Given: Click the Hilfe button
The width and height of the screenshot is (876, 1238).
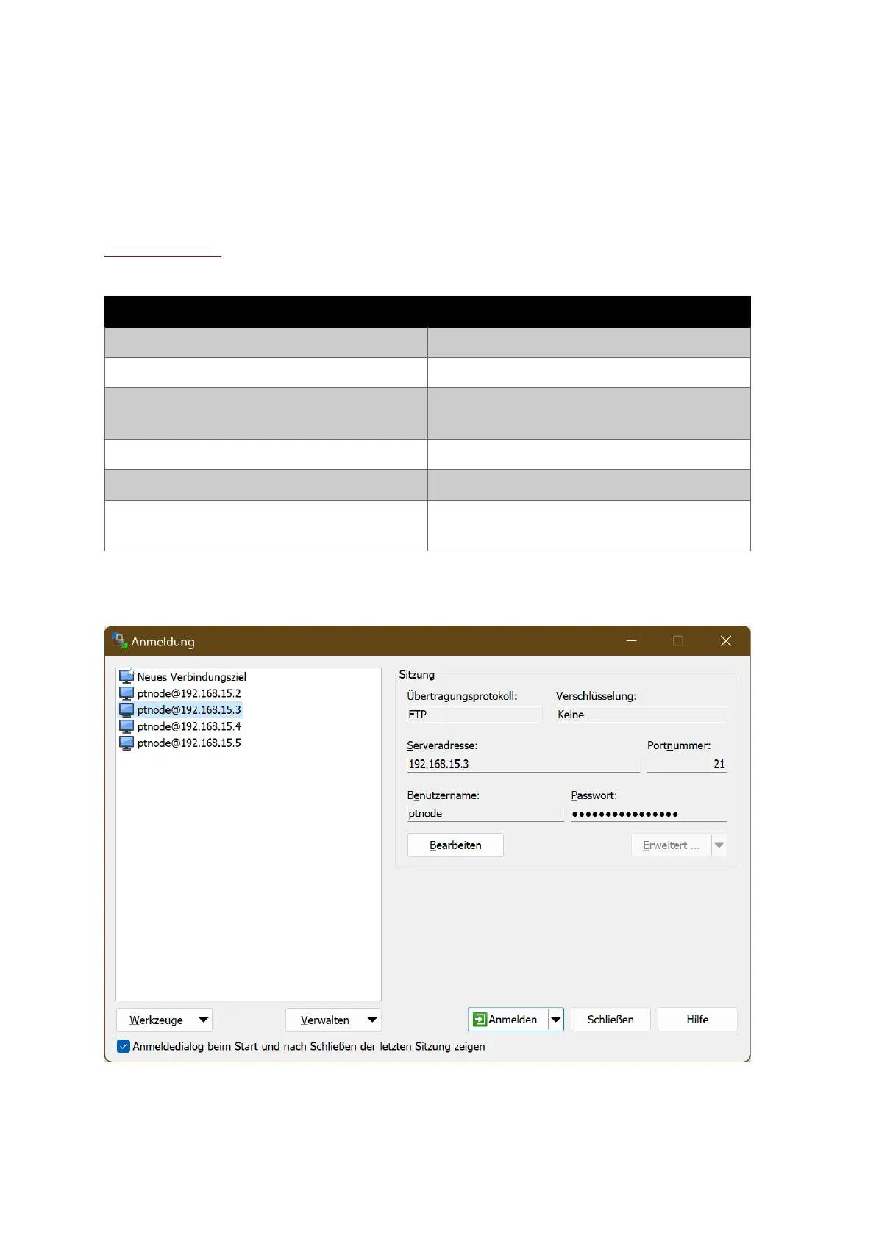Looking at the screenshot, I should click(x=697, y=1020).
